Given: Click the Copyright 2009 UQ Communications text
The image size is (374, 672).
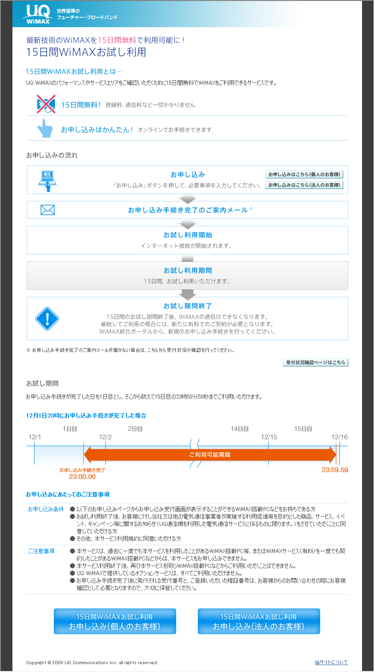Looking at the screenshot, I should 92,663.
